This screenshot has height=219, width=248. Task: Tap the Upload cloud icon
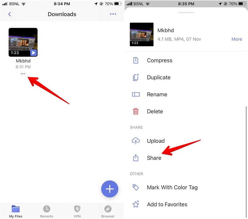click(136, 141)
